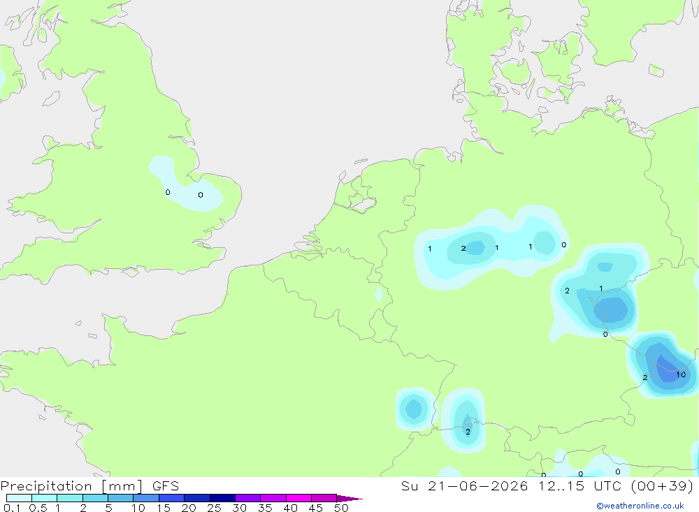The height and width of the screenshot is (512, 699).
Task: Click the 20–25 mm dark navy legend swatch
Action: pyautogui.click(x=196, y=498)
